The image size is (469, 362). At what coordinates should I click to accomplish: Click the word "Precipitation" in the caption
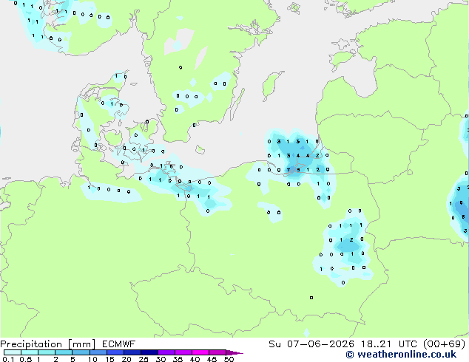click(x=31, y=344)
